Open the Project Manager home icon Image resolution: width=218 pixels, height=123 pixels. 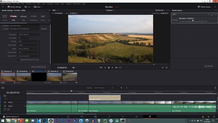208,117
